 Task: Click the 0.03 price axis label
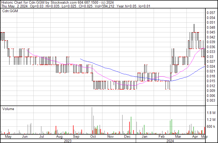(x=210, y=57)
